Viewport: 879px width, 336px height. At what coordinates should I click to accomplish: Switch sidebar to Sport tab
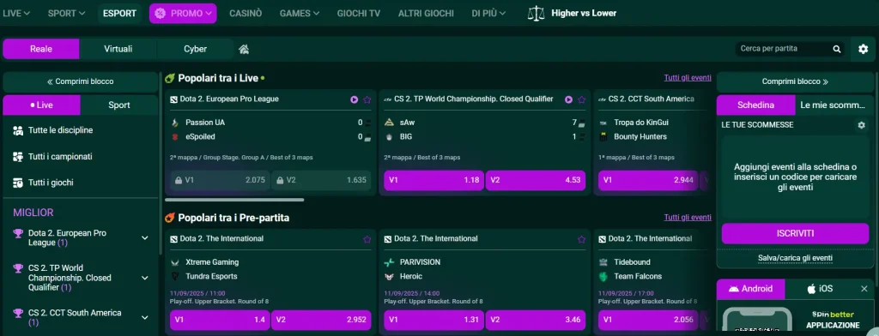[119, 105]
